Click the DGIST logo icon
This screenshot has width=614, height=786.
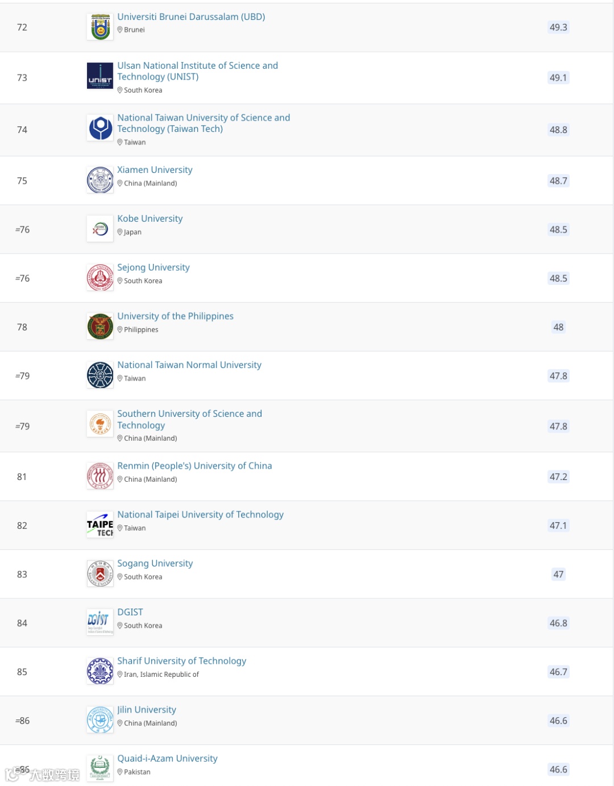click(100, 622)
